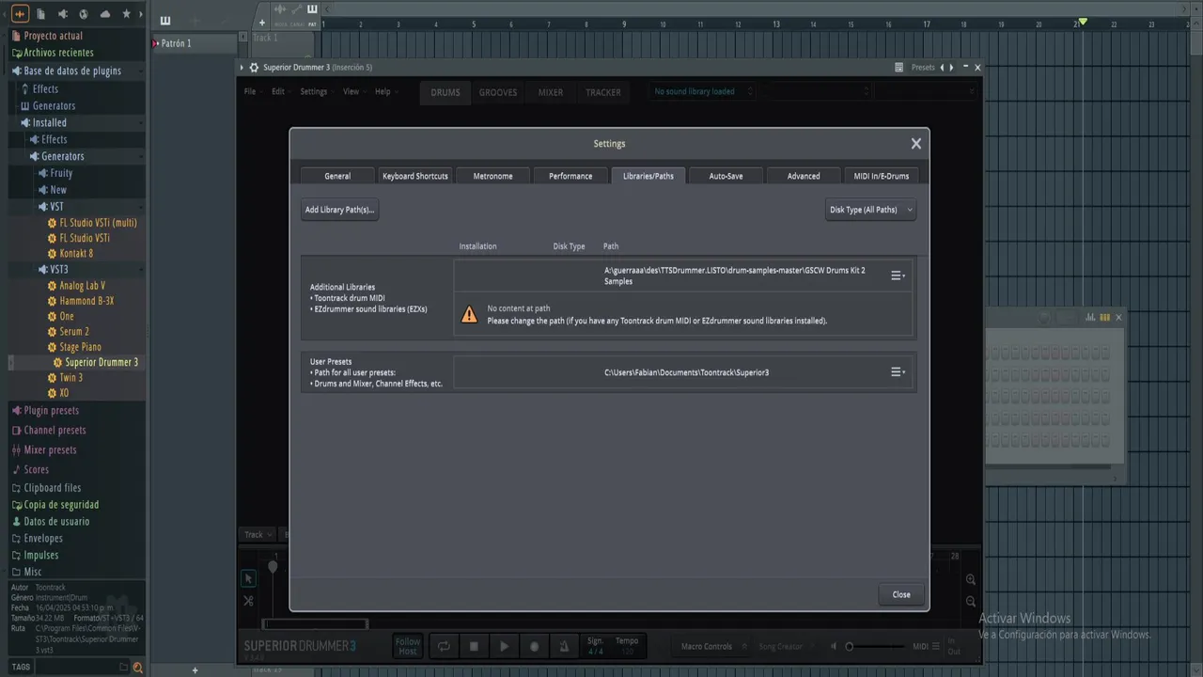Open the Track dropdown in Superior Drummer
This screenshot has height=677, width=1203.
pyautogui.click(x=258, y=534)
